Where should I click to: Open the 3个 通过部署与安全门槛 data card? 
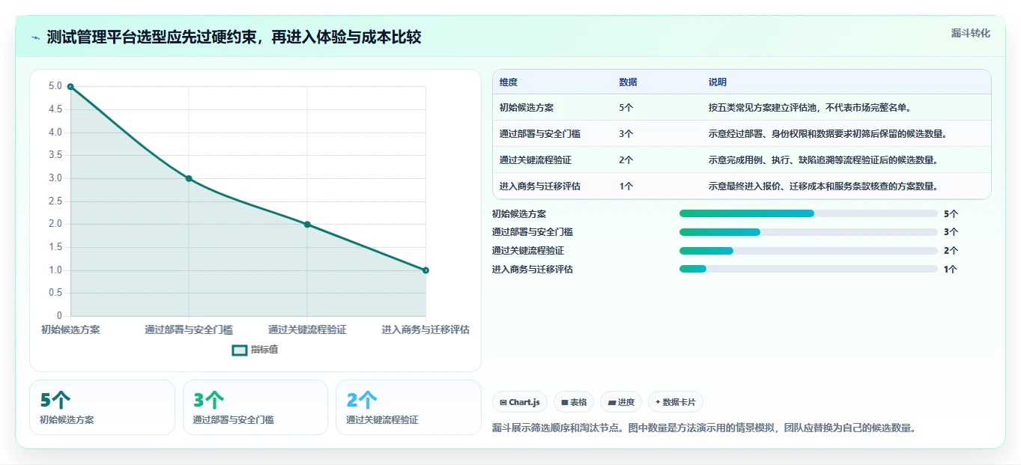[x=255, y=407]
